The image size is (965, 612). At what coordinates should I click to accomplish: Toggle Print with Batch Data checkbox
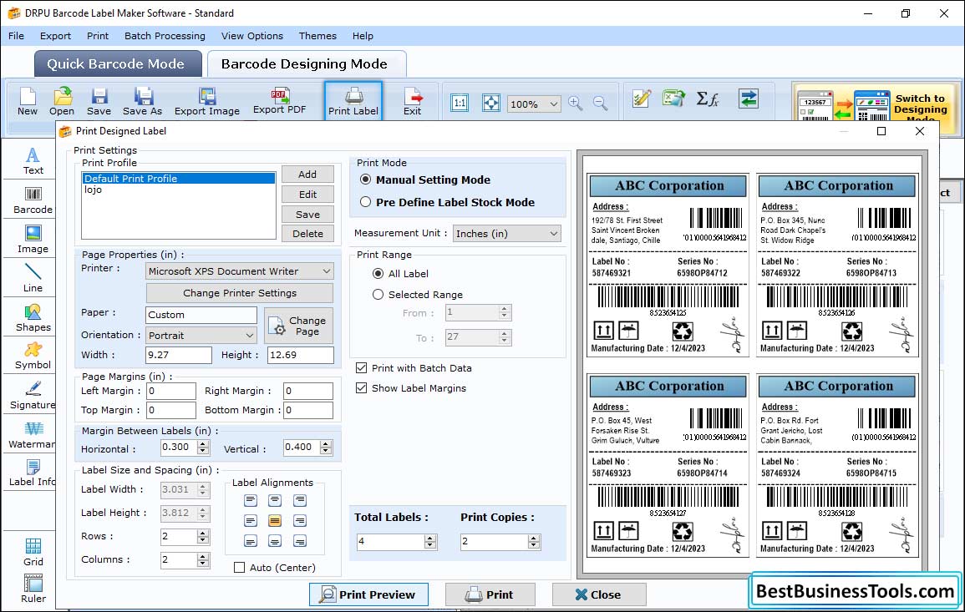tap(361, 368)
